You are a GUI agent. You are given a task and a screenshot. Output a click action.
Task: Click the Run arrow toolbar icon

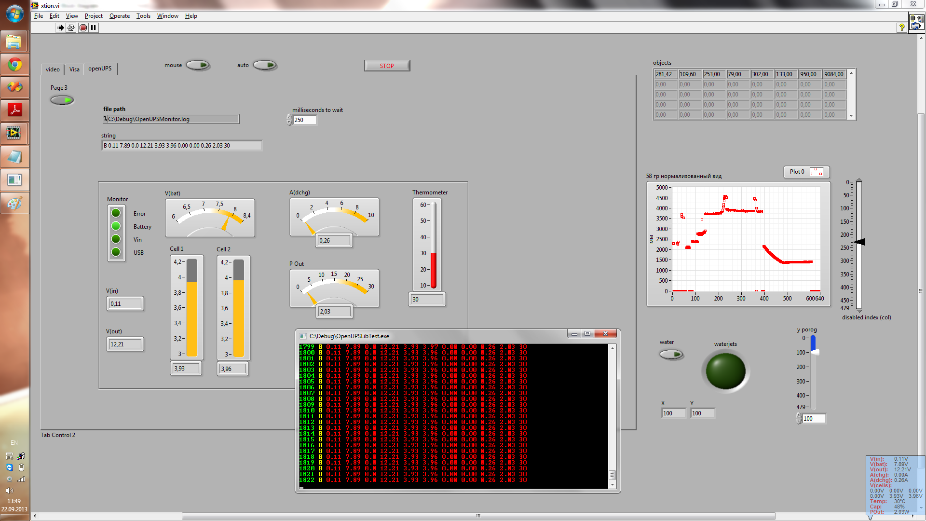60,28
